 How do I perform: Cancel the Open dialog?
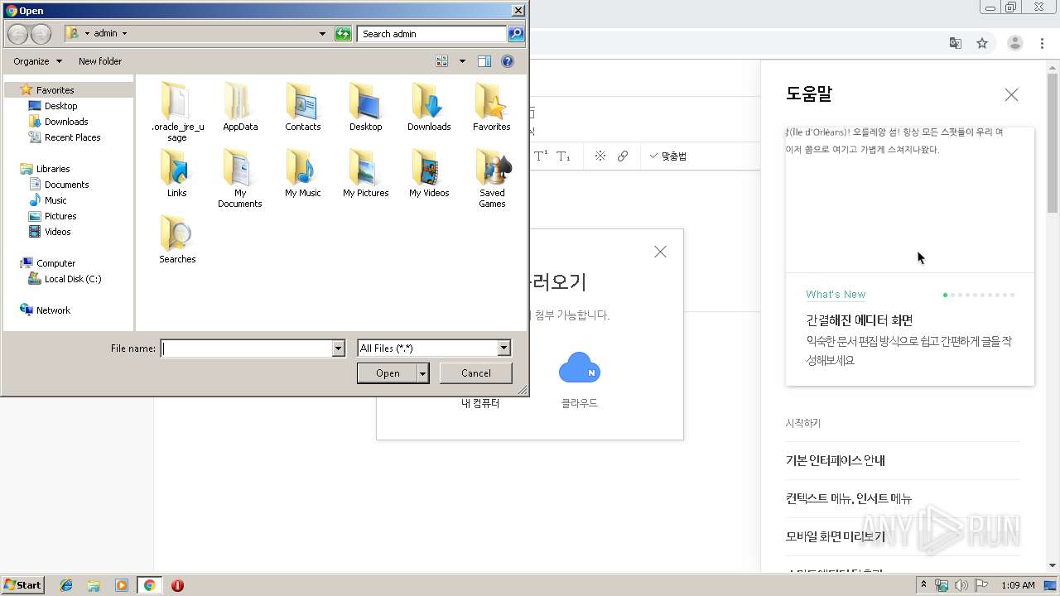tap(476, 373)
